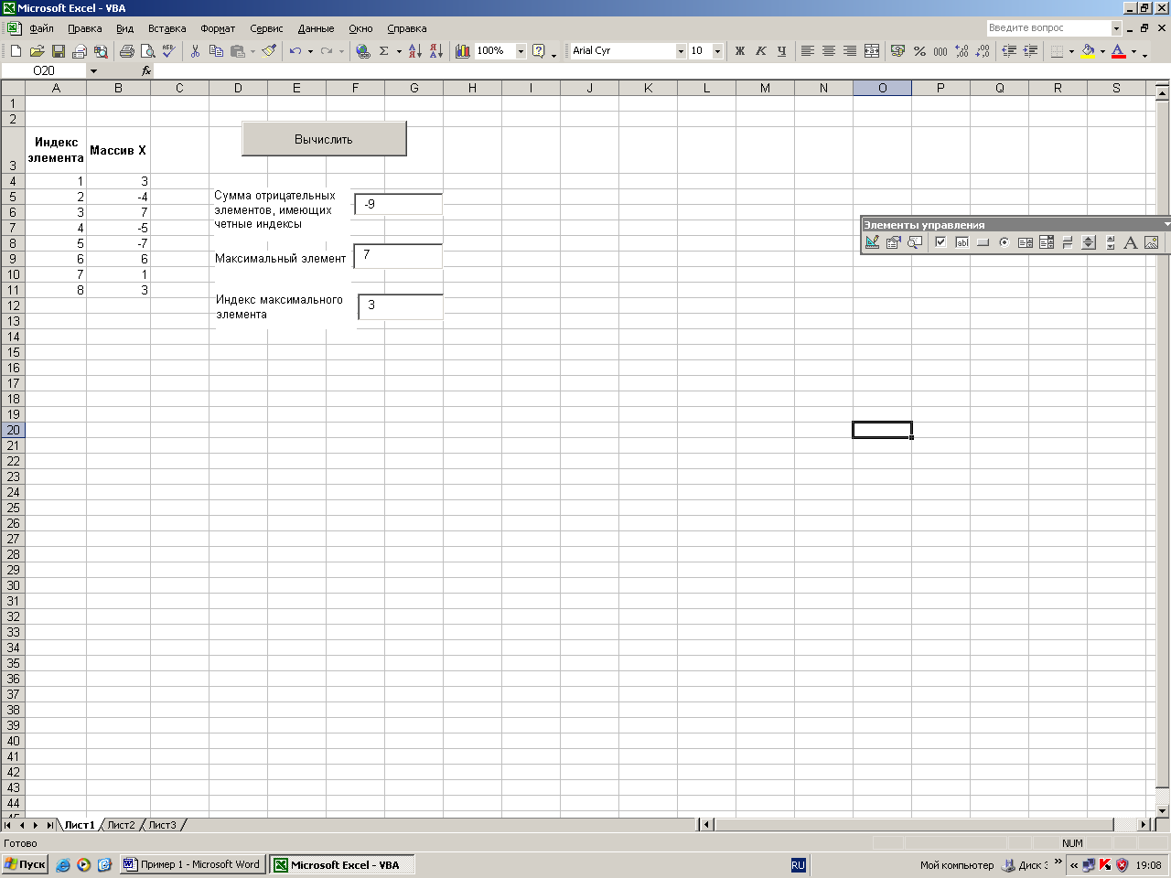
Task: Click the RU language indicator in tray
Action: [x=798, y=864]
